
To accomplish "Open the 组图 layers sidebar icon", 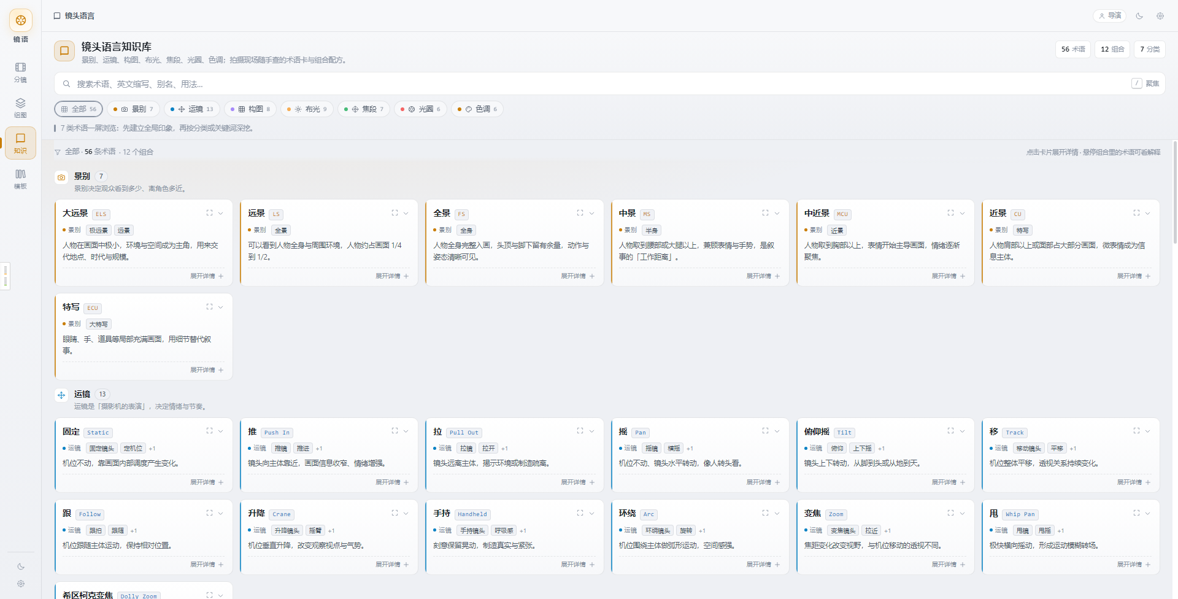I will click(20, 107).
